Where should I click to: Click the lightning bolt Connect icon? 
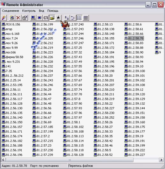pyautogui.click(x=4, y=18)
